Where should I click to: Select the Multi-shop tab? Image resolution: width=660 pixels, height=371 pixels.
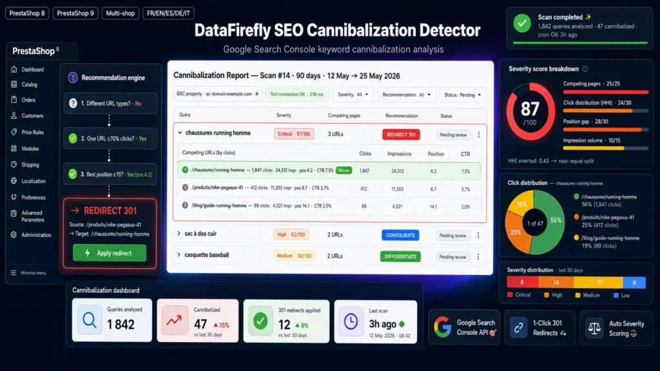(x=121, y=13)
